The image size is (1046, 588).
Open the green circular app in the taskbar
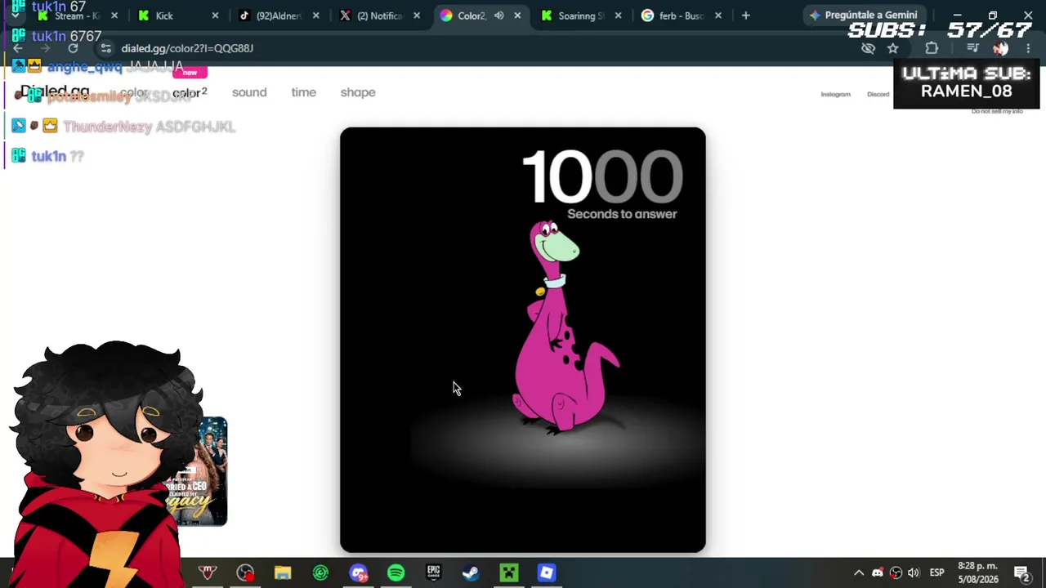[x=320, y=573]
